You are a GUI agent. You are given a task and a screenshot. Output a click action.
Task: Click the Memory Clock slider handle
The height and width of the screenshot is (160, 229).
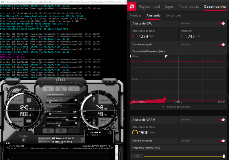[x=67, y=120]
